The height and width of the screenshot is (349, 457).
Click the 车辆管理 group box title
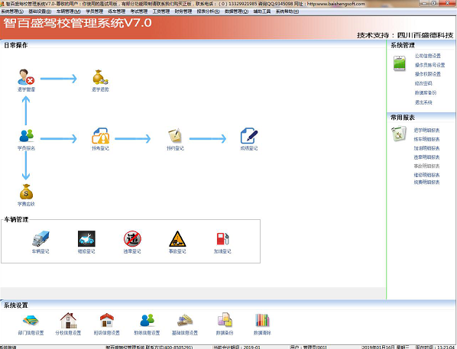16,219
